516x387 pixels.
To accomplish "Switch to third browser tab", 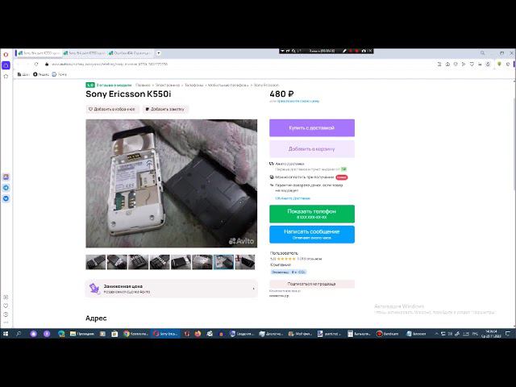I will coord(130,53).
